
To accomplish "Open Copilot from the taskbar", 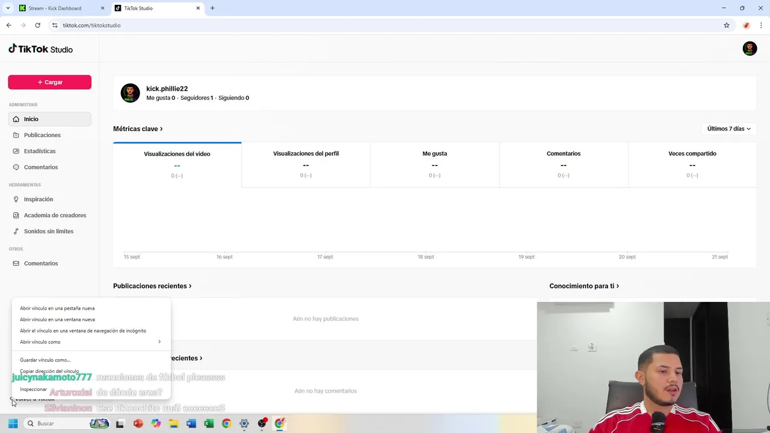I will (156, 423).
